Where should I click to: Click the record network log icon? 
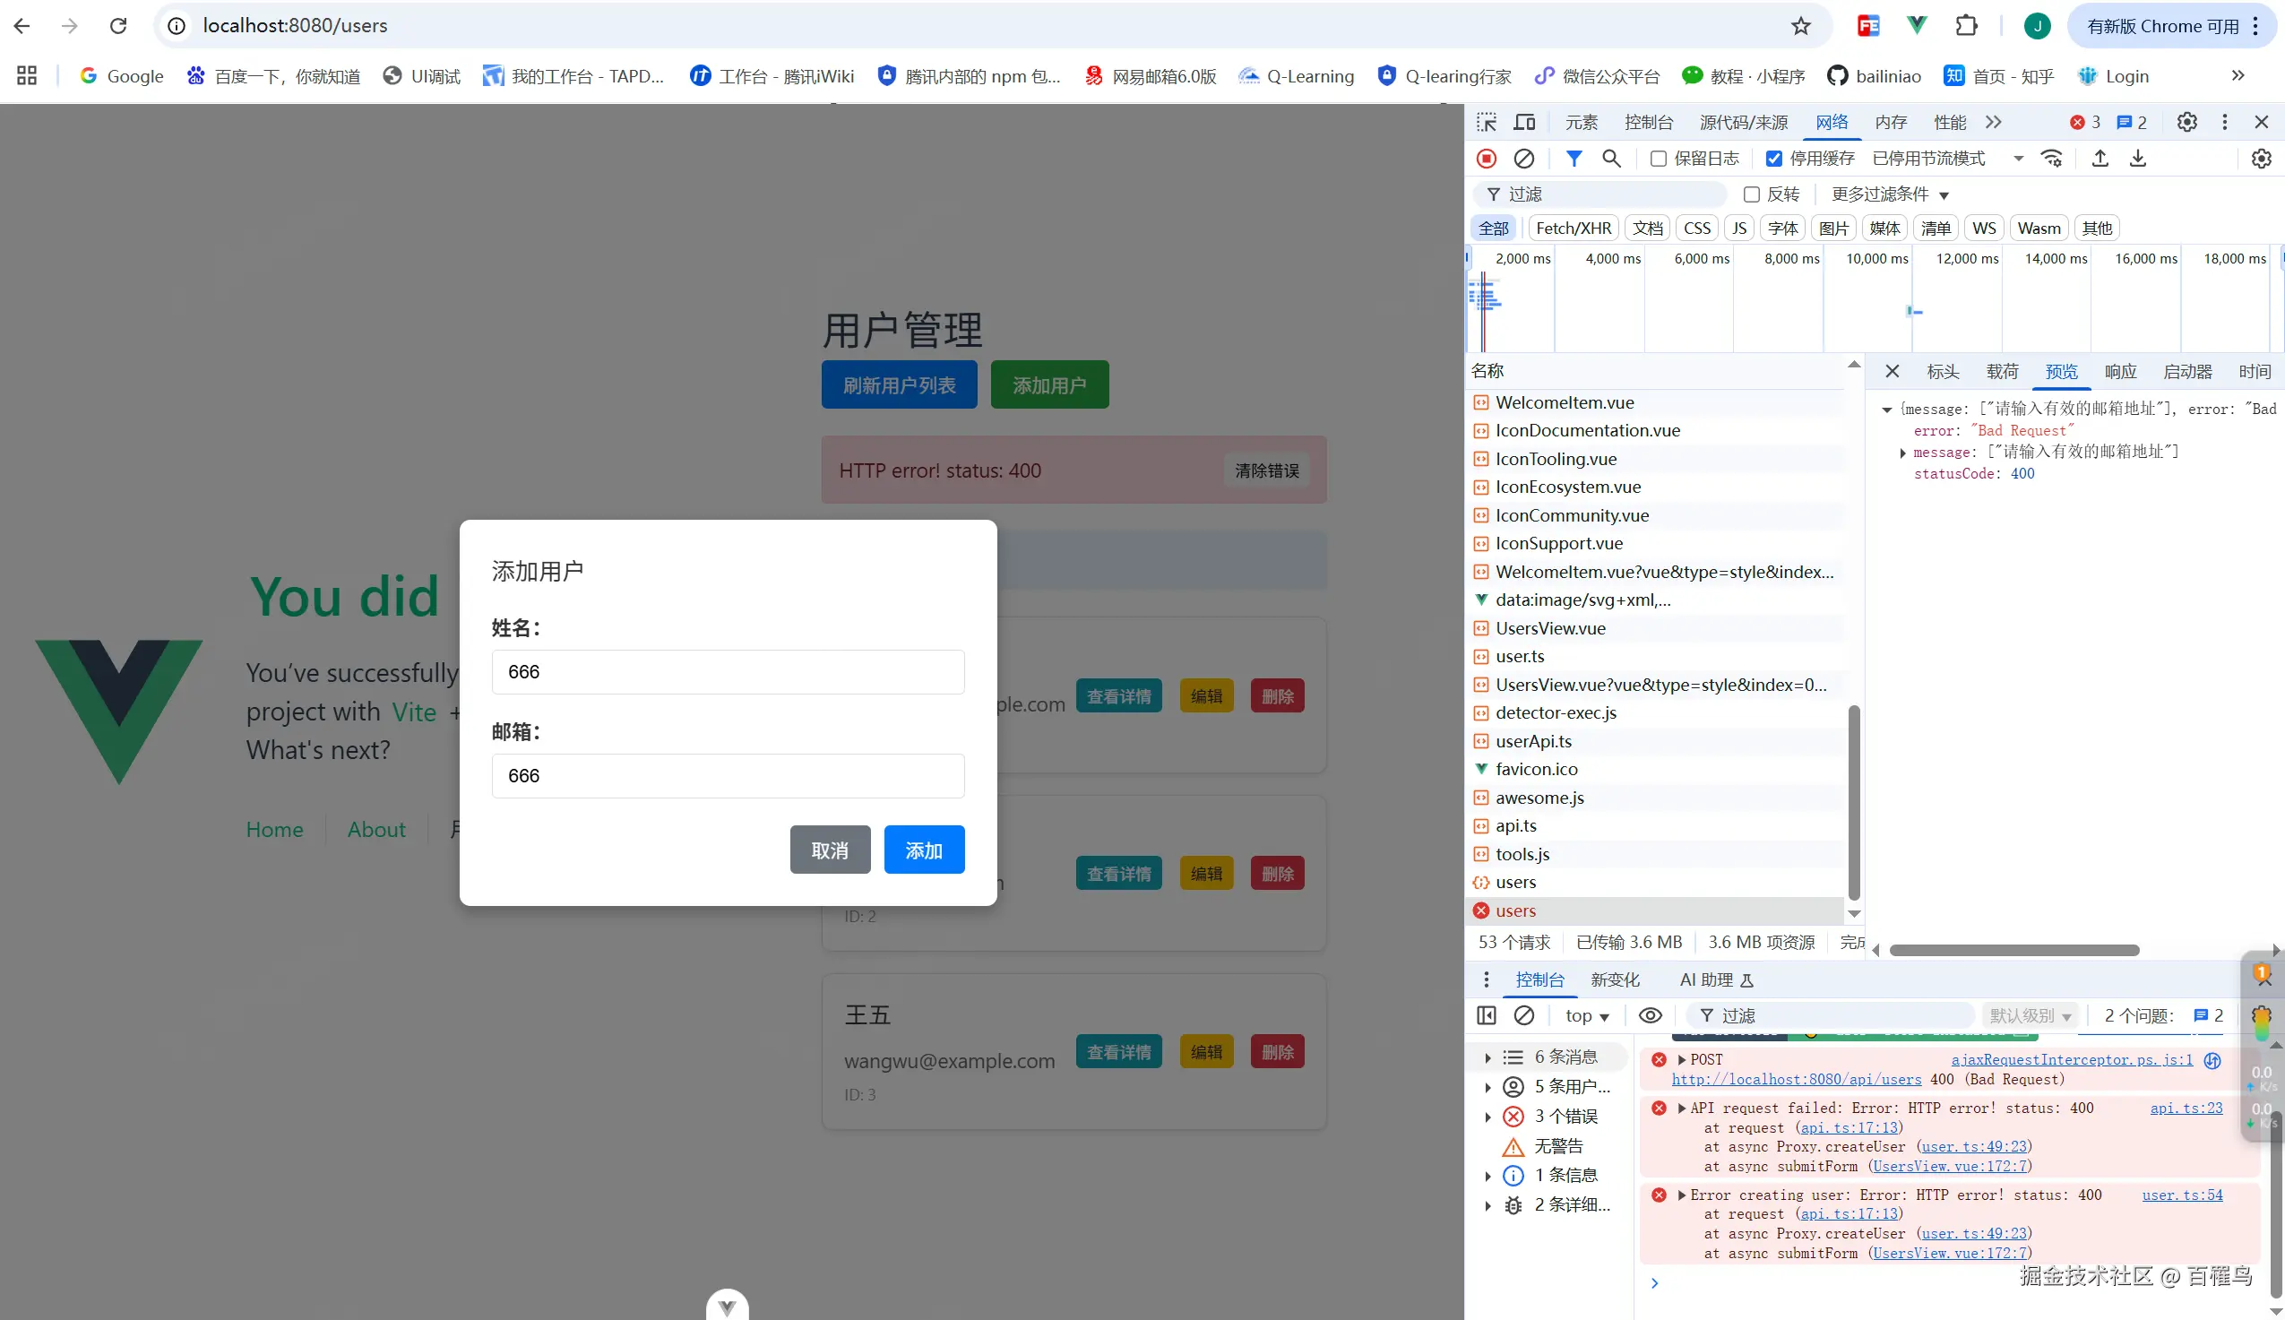click(1487, 159)
